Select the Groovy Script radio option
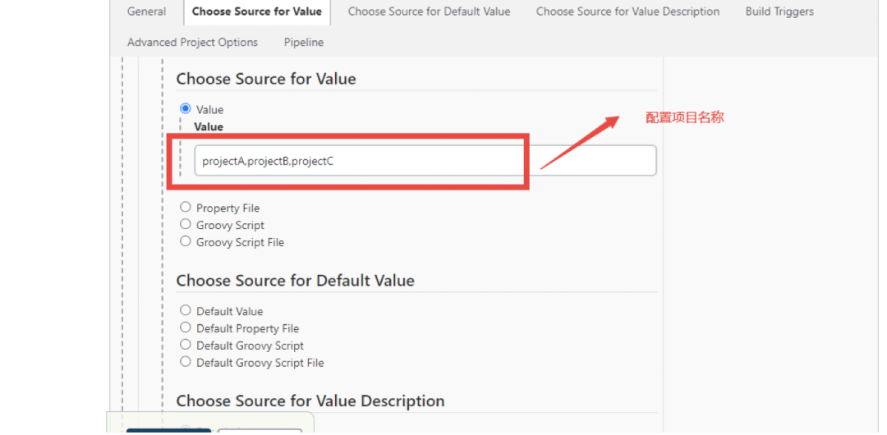Viewport: 887px width, 435px height. click(186, 224)
